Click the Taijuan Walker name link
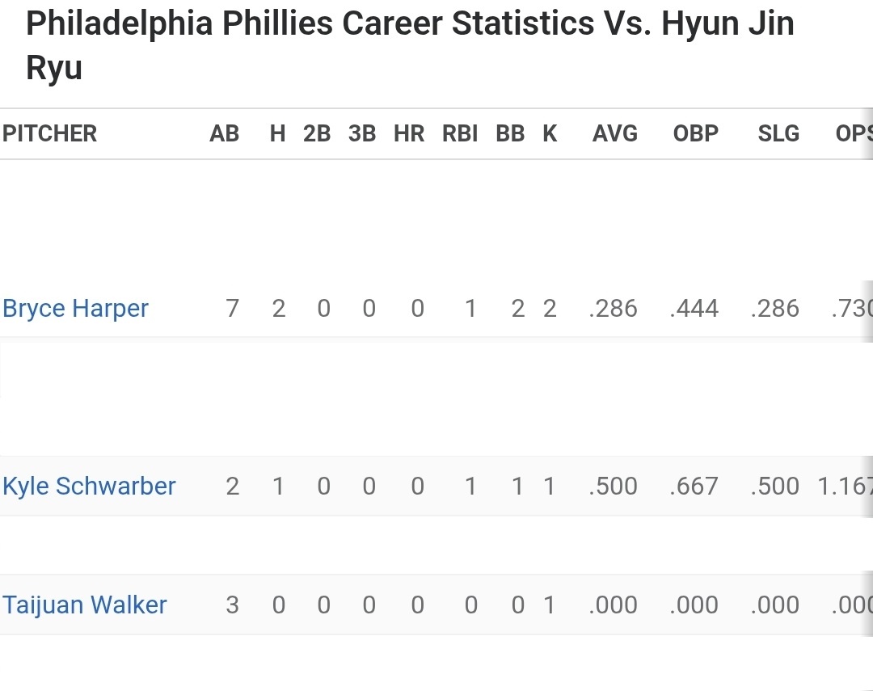This screenshot has height=691, width=873. tap(85, 605)
